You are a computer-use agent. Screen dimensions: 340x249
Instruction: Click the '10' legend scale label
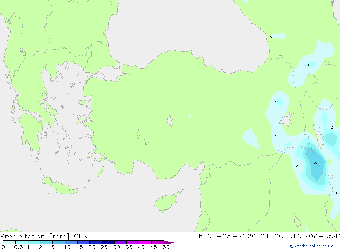coord(67,247)
